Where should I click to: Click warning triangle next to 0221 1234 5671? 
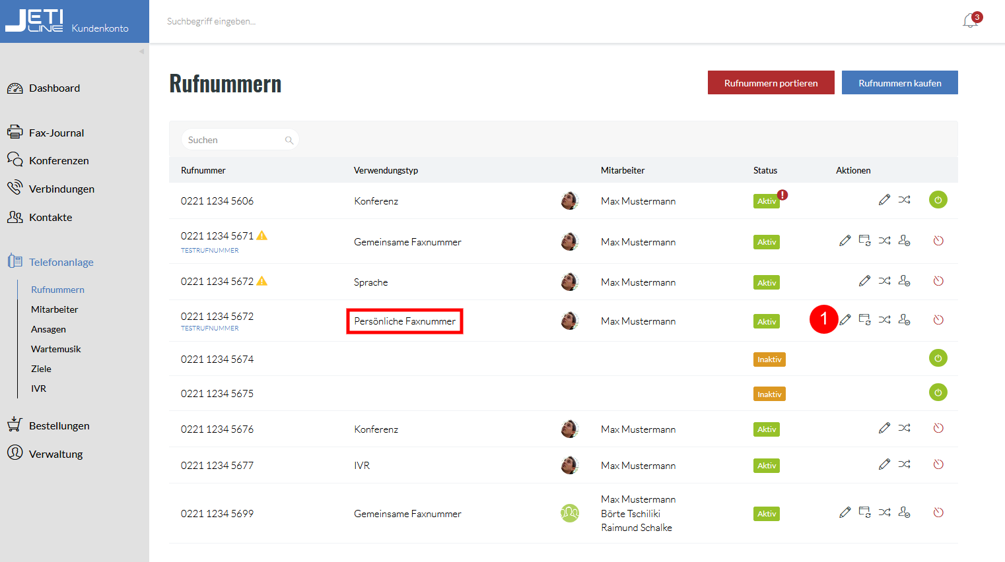click(x=262, y=235)
